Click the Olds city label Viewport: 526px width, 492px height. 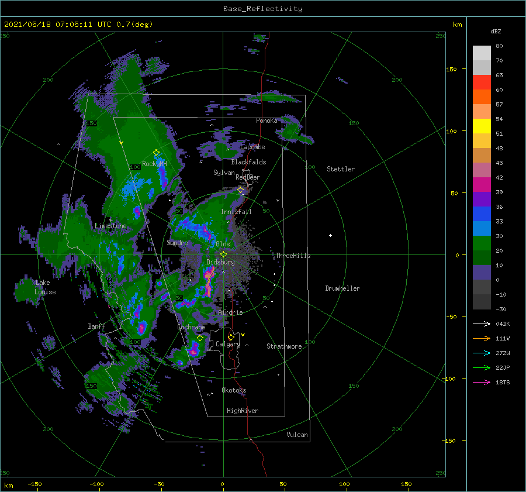(x=223, y=244)
